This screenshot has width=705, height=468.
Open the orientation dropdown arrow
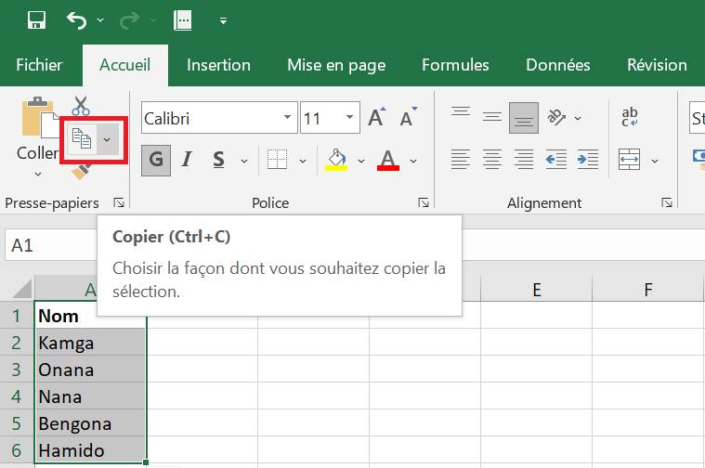point(578,118)
